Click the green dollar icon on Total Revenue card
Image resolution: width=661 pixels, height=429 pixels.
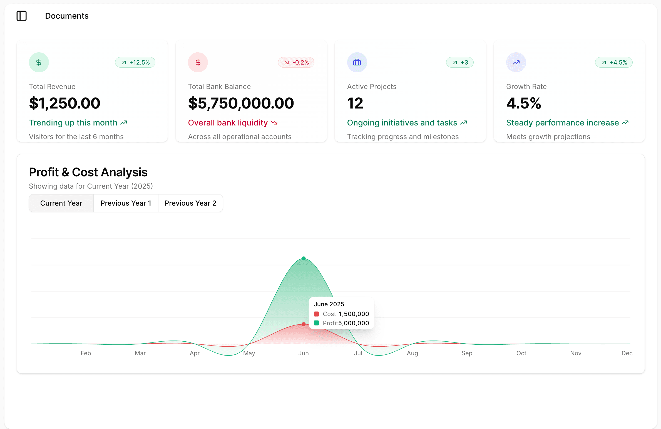(39, 62)
